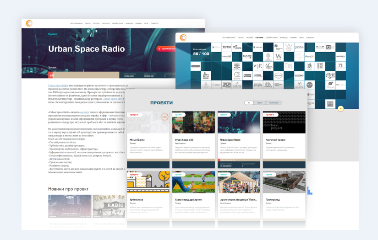
Task: Select the abc round partner logo tile
Action: [310, 85]
